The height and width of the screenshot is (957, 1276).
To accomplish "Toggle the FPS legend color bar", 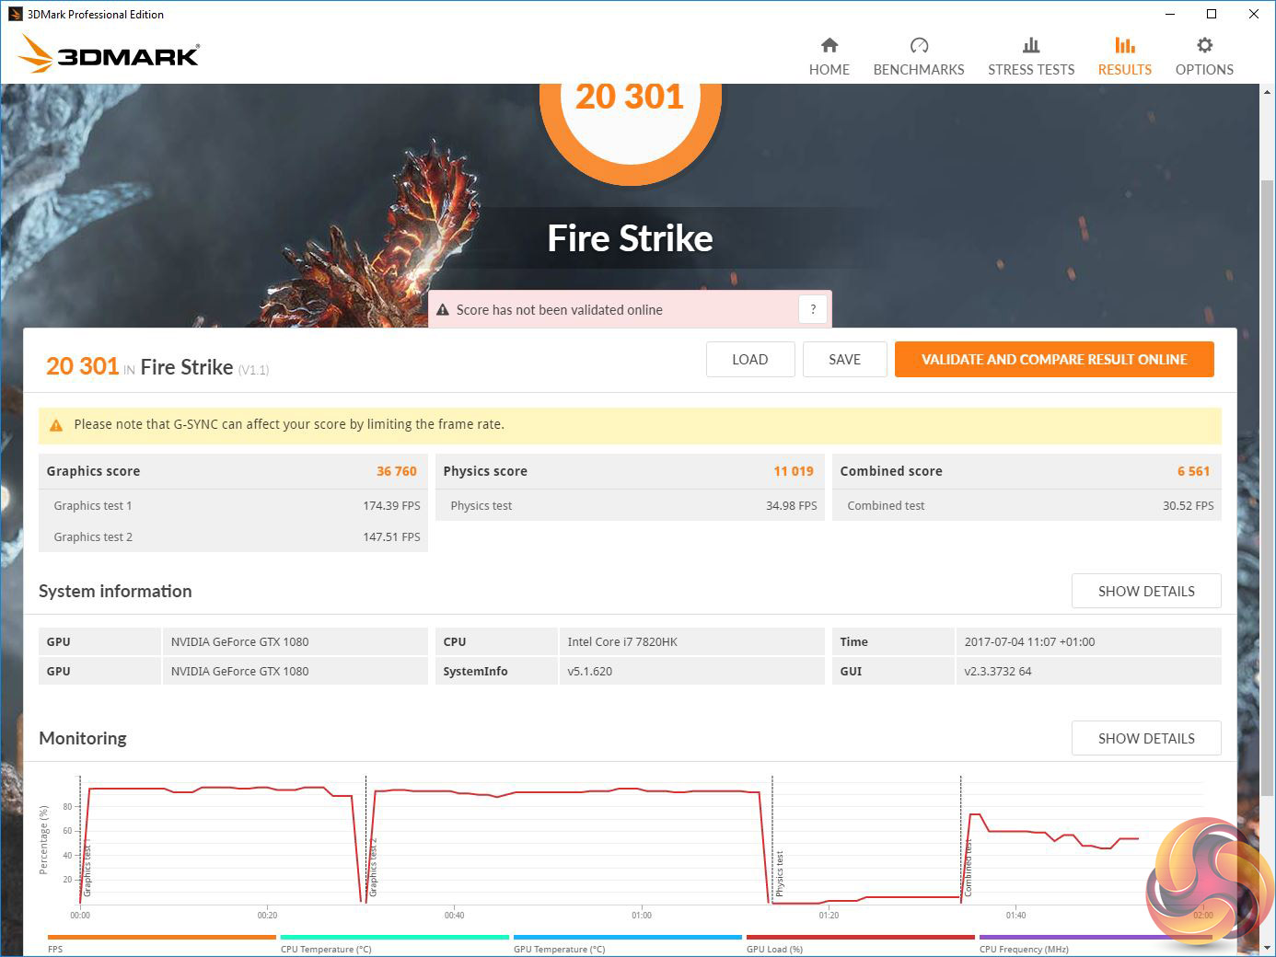I will pos(161,938).
